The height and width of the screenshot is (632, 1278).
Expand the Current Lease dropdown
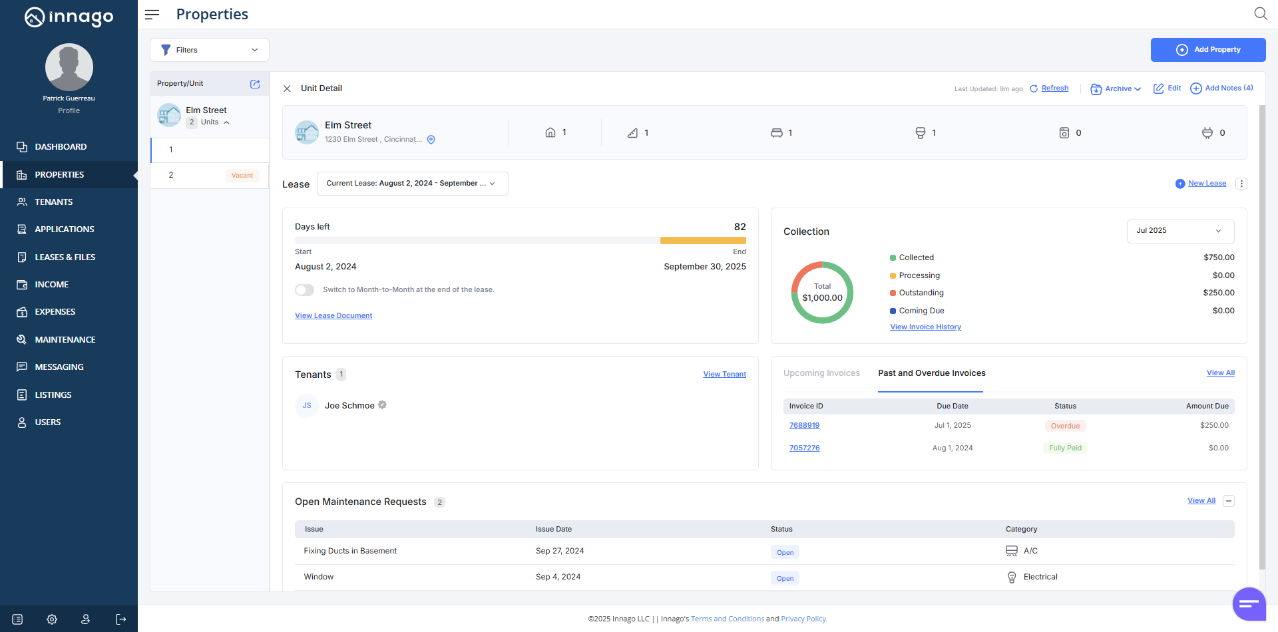(x=412, y=184)
